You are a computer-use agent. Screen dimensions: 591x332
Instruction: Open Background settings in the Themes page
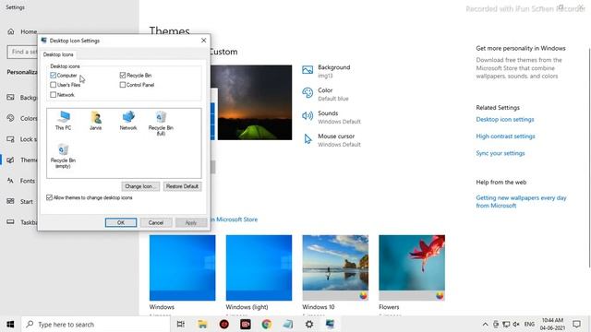[x=326, y=71]
